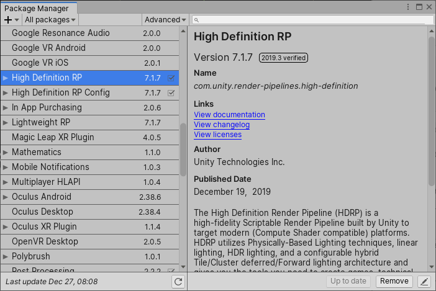Click the search magnifier icon
This screenshot has height=291, width=436.
(x=196, y=20)
